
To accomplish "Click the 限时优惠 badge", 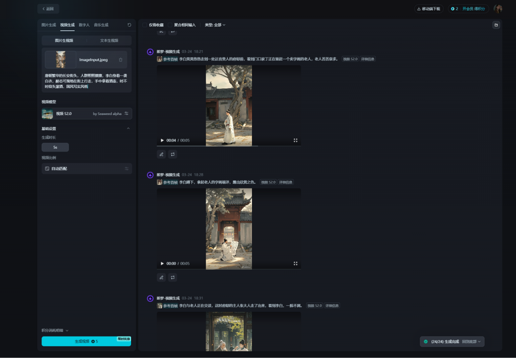I will [124, 339].
